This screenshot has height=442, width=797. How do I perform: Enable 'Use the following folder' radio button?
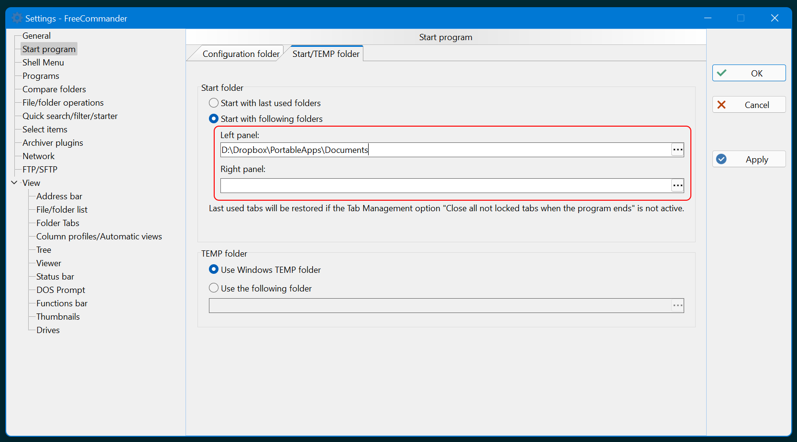(214, 288)
